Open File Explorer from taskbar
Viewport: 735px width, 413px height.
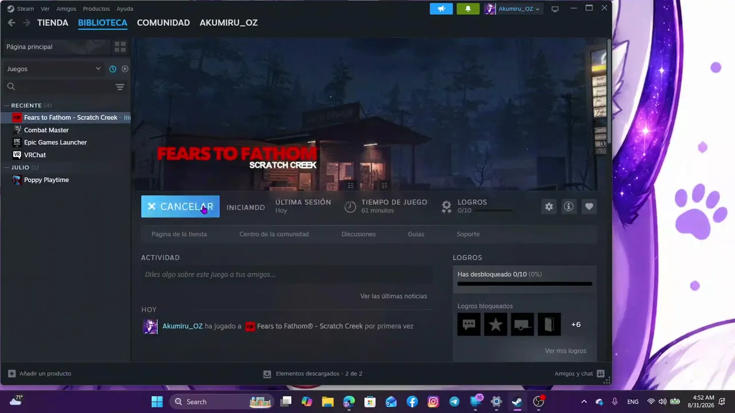(x=328, y=402)
